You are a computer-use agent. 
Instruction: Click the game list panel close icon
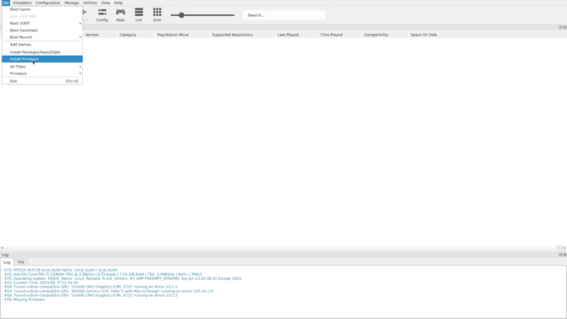point(564,27)
